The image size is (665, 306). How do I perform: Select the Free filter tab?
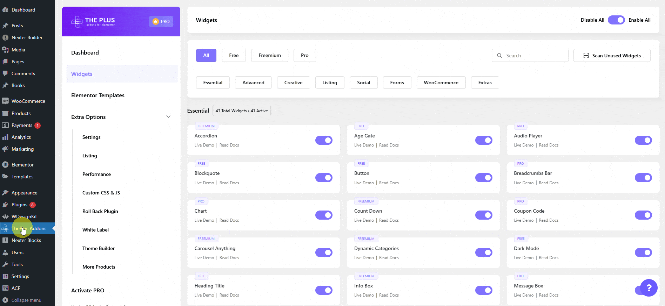pos(234,55)
